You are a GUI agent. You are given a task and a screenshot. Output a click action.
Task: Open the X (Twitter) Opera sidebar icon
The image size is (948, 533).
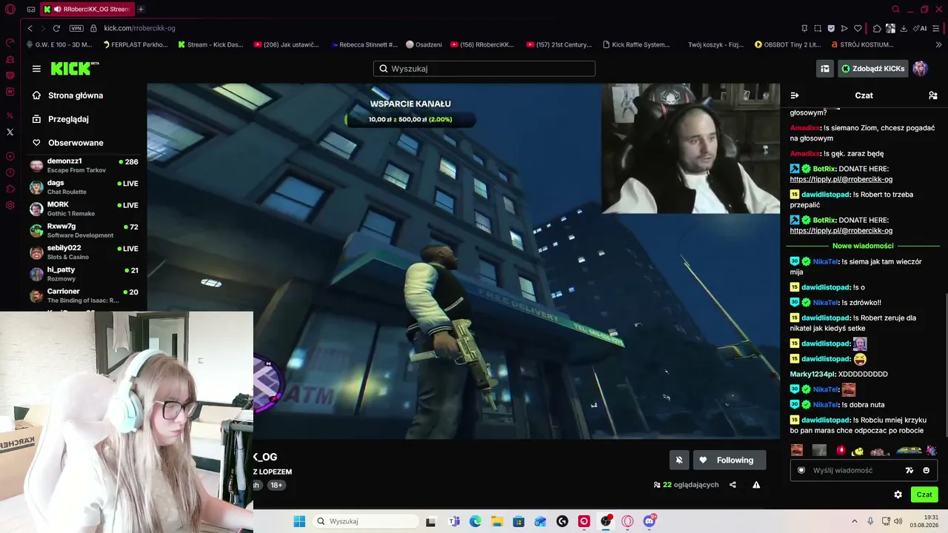10,132
